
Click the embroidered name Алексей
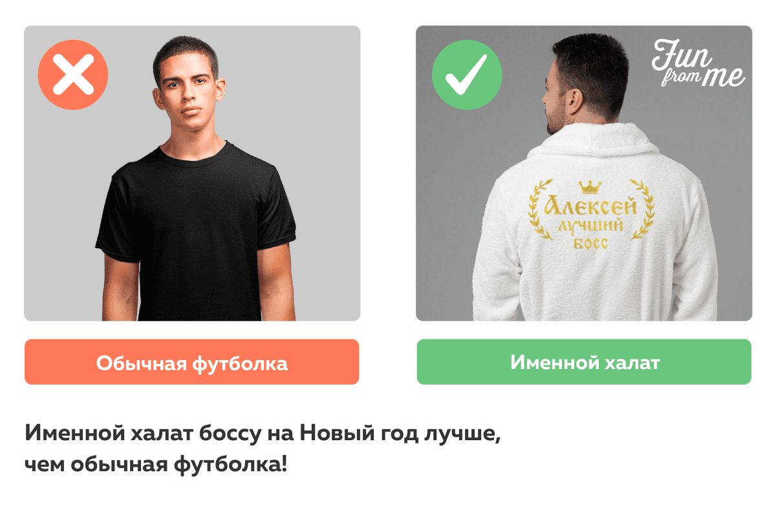click(x=591, y=207)
